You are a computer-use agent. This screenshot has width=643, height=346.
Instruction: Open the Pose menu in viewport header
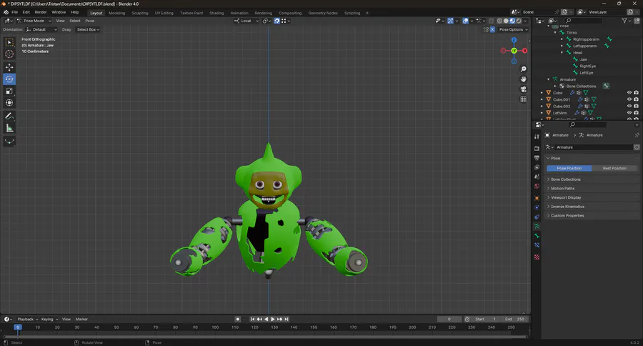pyautogui.click(x=90, y=21)
